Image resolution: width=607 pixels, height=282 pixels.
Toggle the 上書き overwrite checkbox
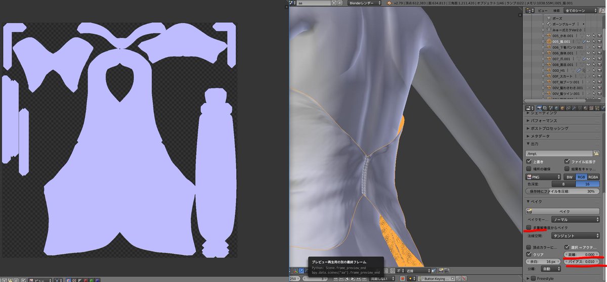pyautogui.click(x=529, y=162)
